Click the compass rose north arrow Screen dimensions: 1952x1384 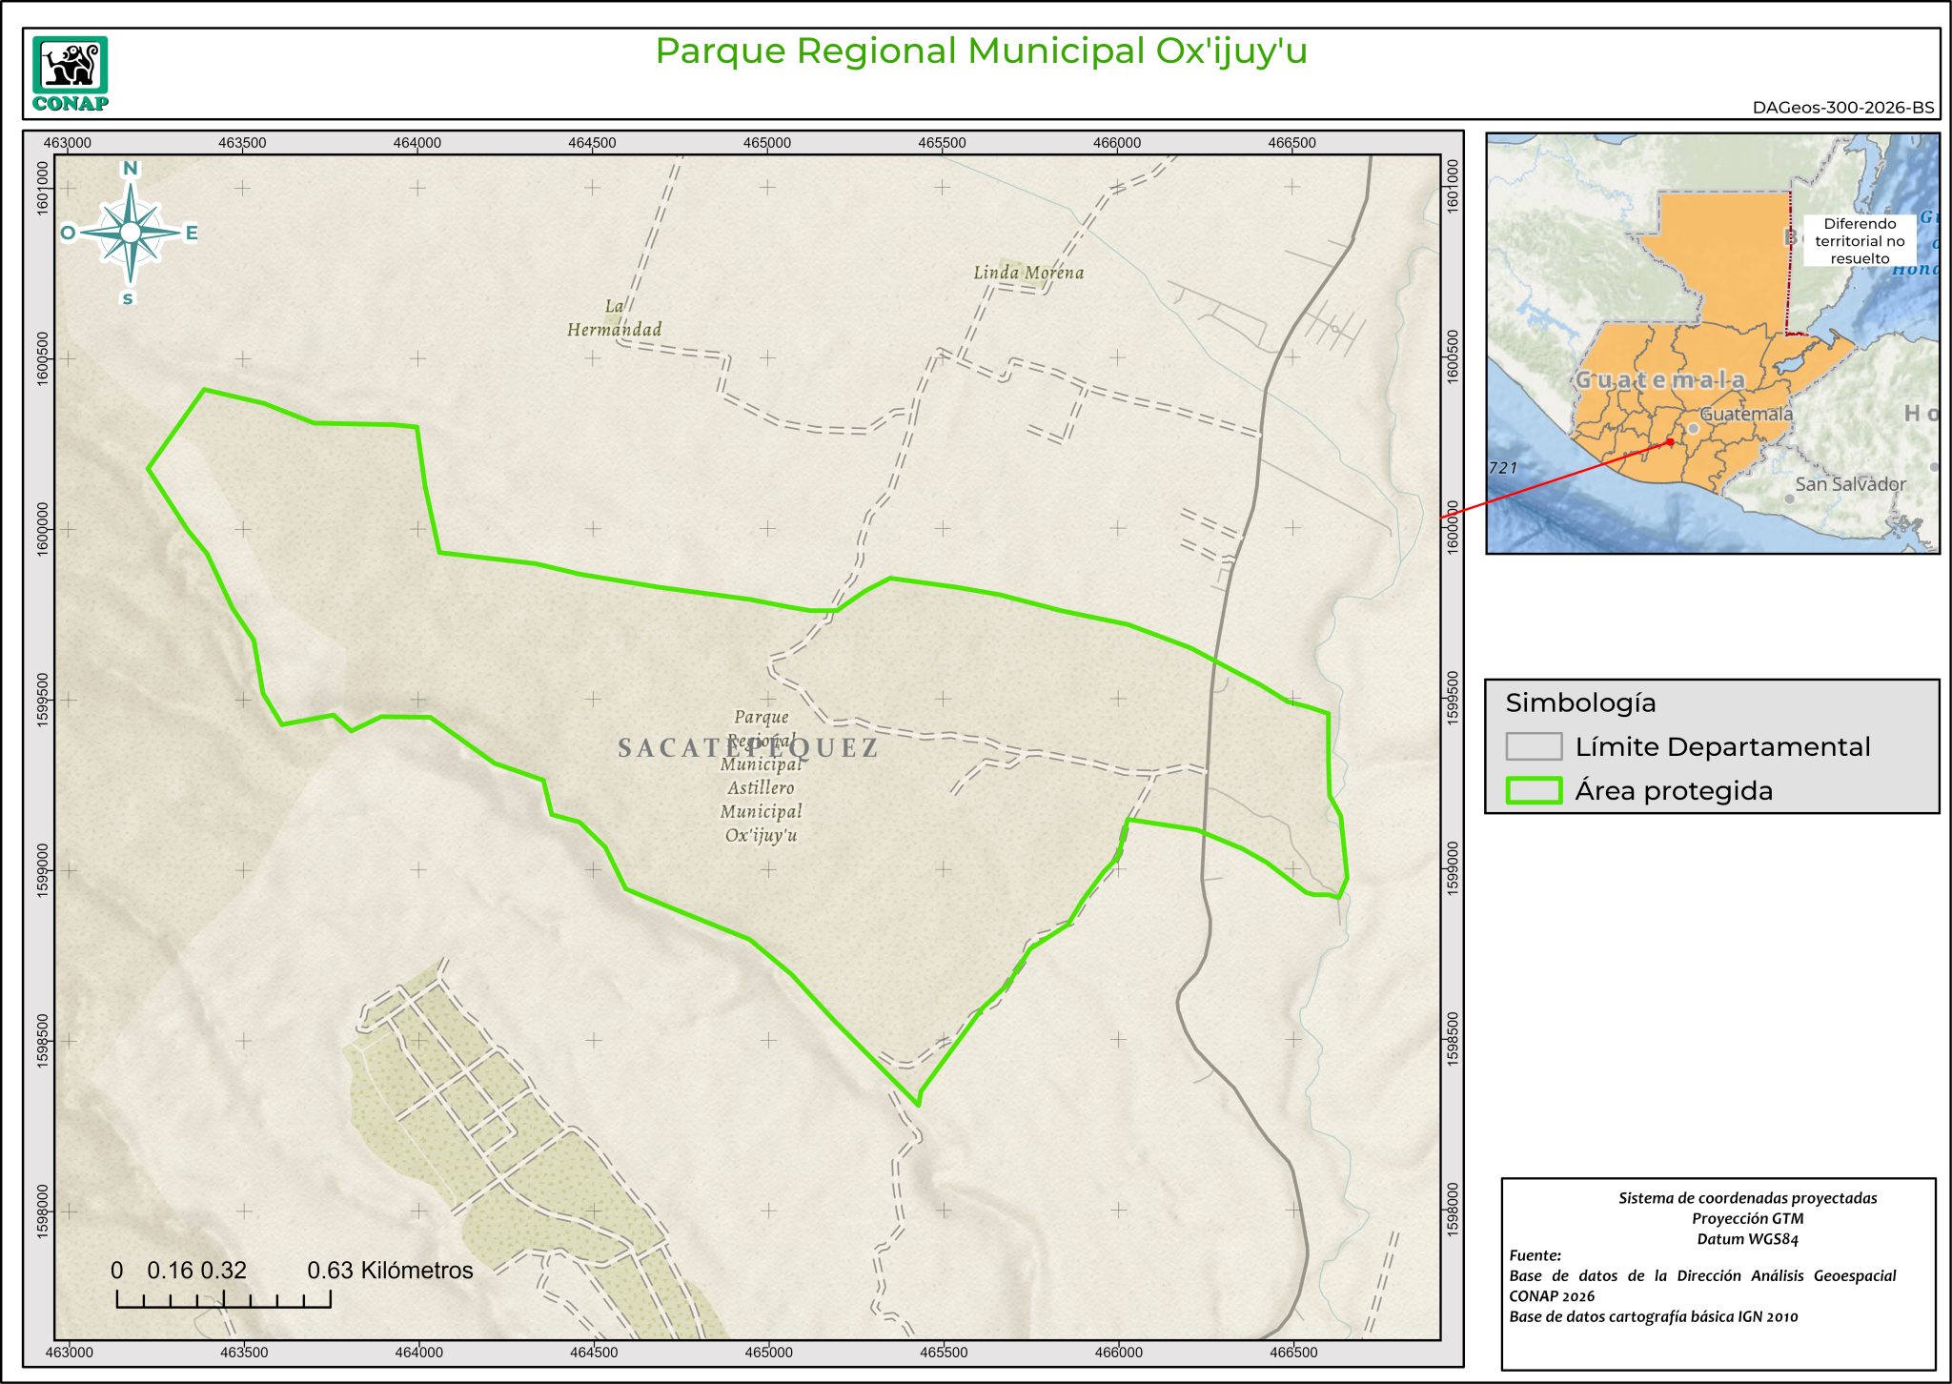pos(131,232)
